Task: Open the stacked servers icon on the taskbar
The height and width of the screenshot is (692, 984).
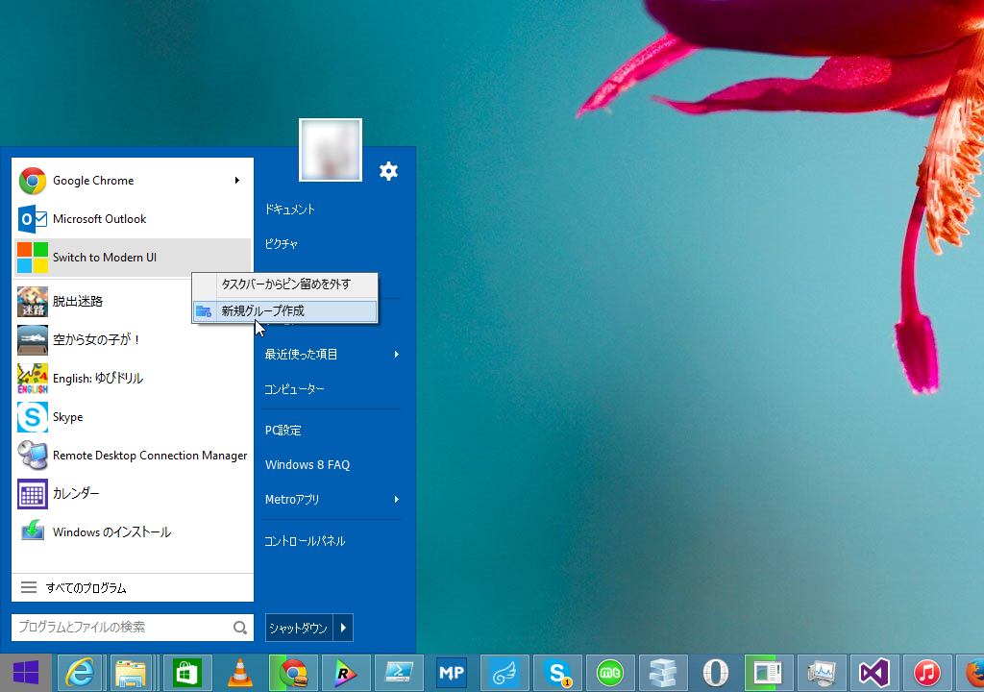Action: pos(663,673)
